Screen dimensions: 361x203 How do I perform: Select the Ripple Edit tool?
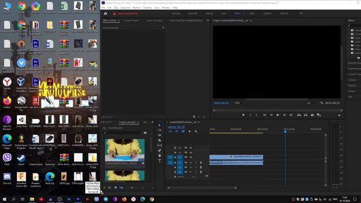click(160, 135)
